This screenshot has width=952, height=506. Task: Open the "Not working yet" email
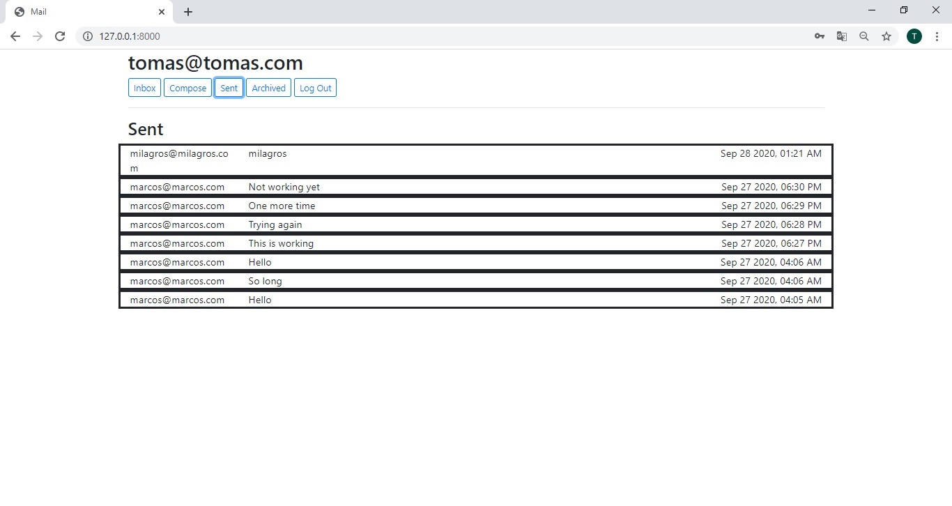coord(476,187)
